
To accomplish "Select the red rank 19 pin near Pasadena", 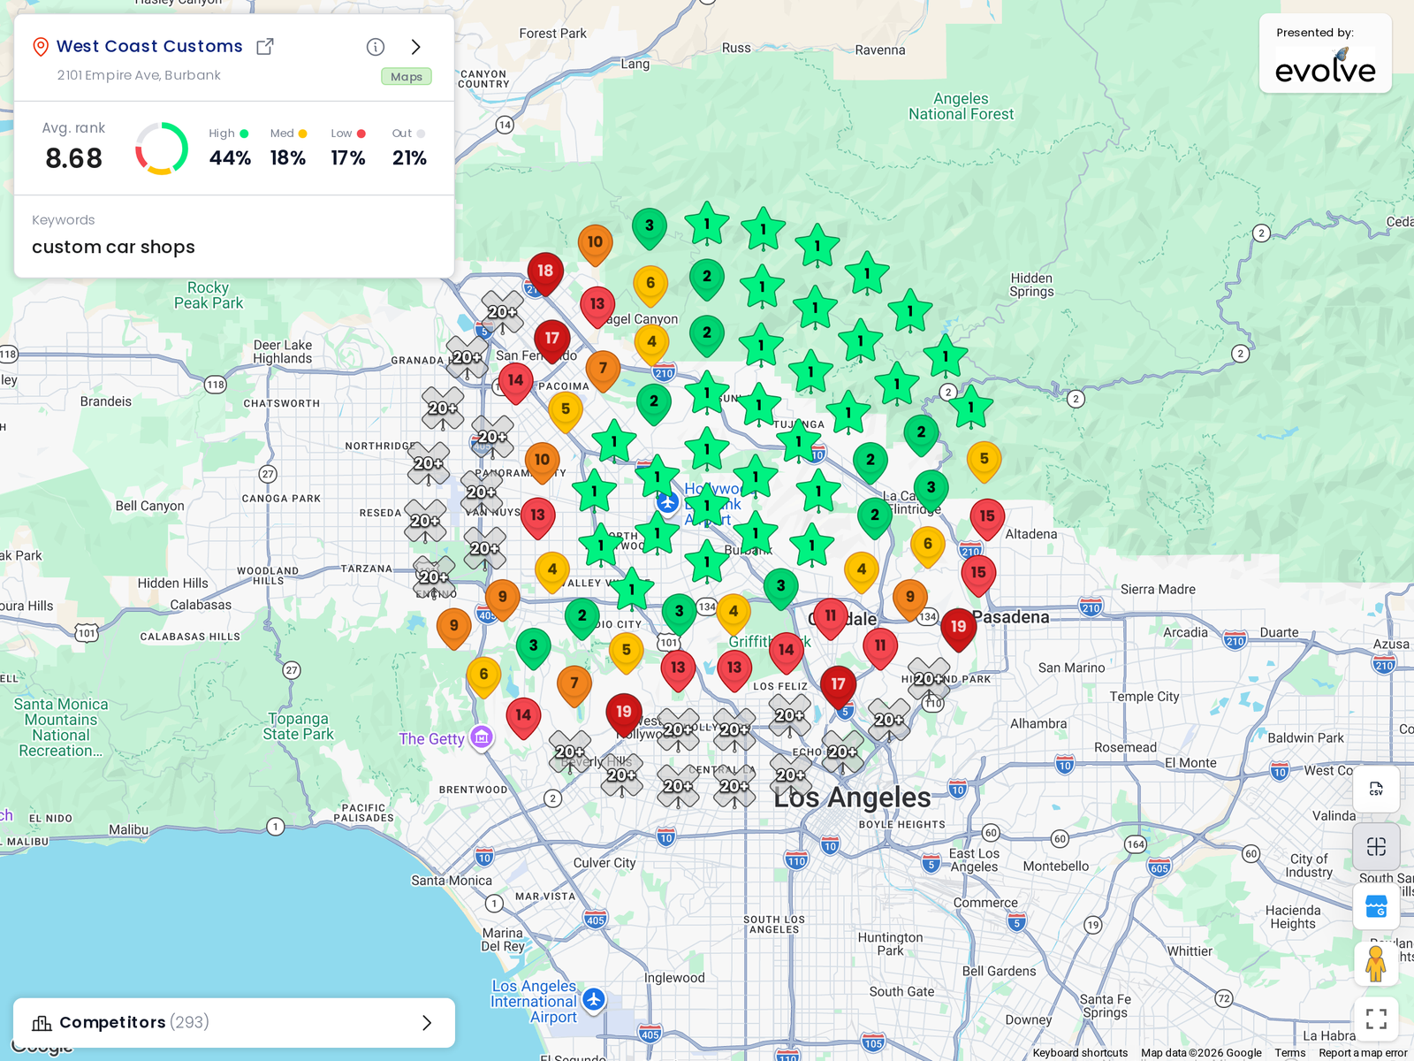I will tap(959, 629).
